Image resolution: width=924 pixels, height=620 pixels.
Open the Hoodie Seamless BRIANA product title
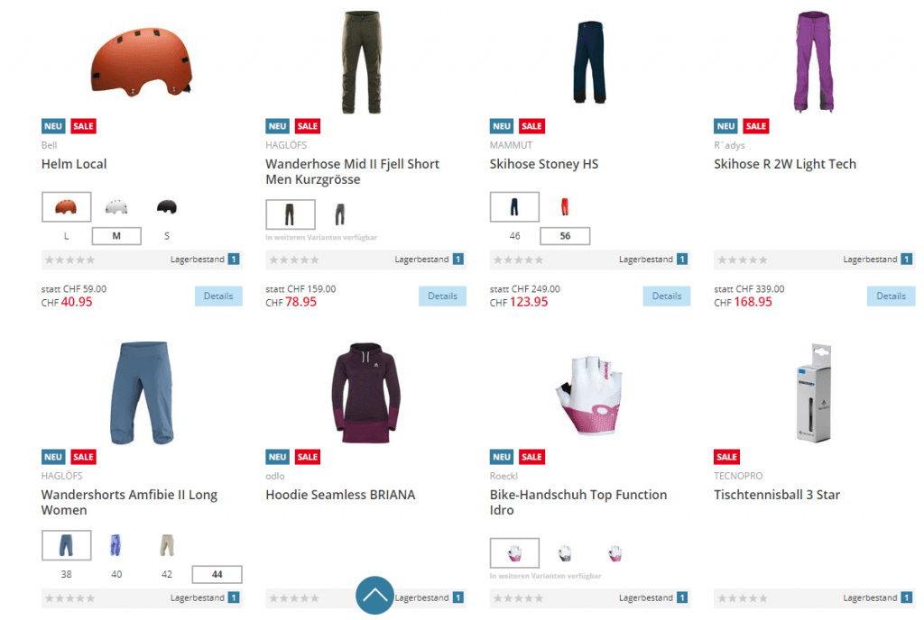340,495
